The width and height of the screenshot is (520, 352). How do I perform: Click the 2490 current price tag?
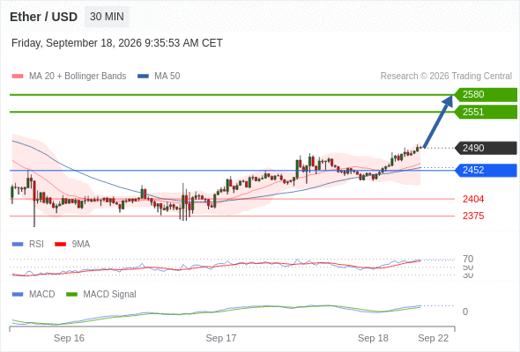tap(486, 148)
